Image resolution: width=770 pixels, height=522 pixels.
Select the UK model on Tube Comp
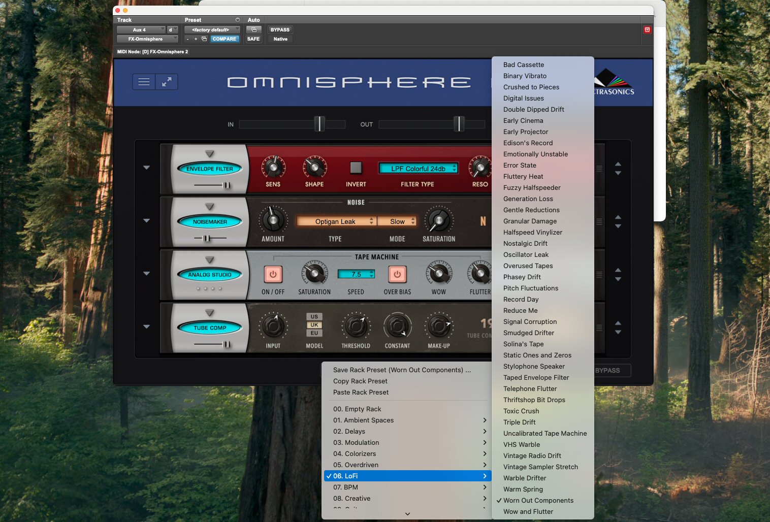(314, 325)
